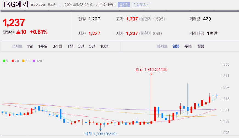Select the 1일 line chart tab

click(x=30, y=46)
